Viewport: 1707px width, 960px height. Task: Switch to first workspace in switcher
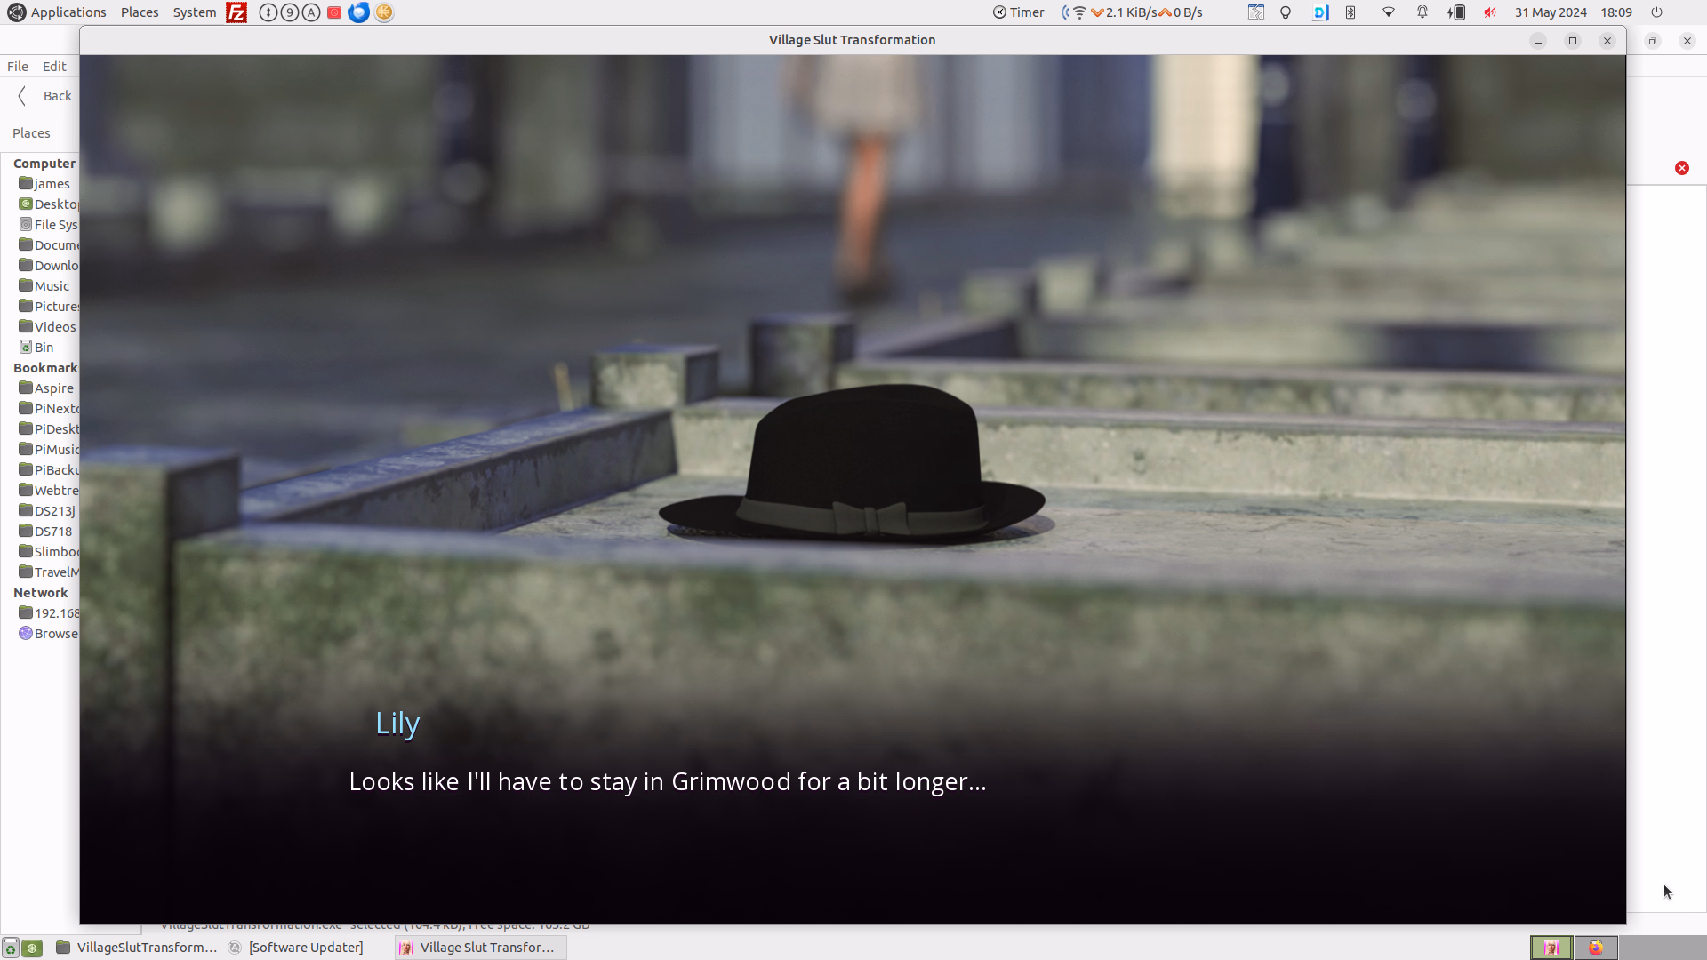1551,948
